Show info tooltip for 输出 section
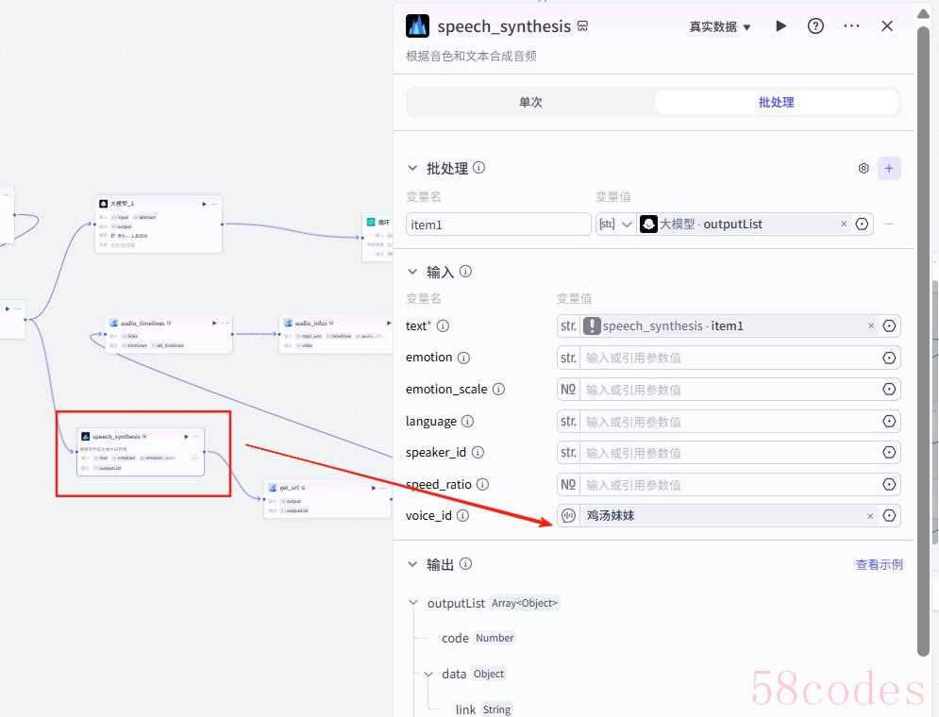This screenshot has width=939, height=717. 465,564
